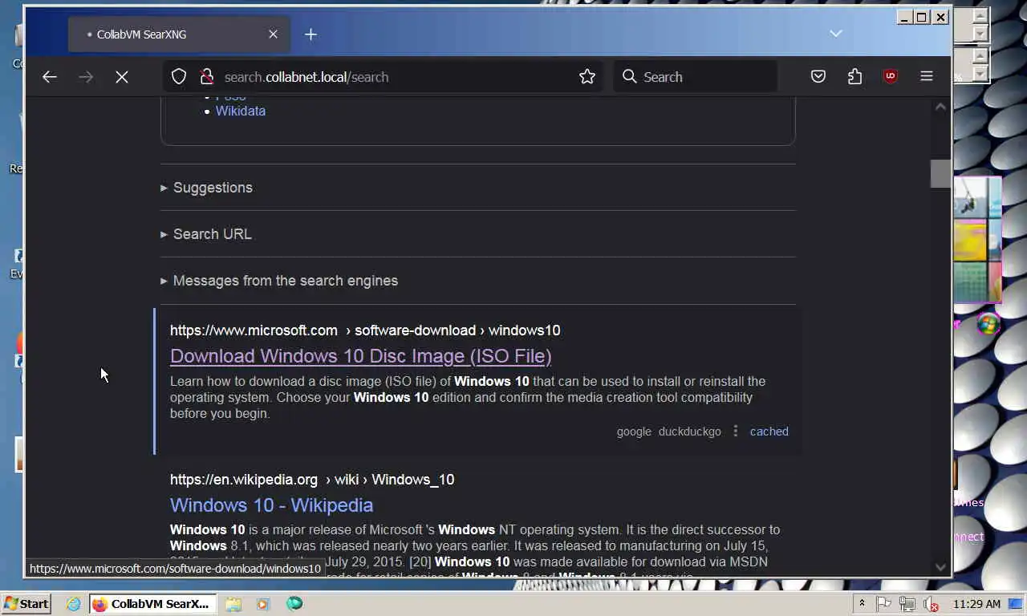
Task: Click the page scrollbar up arrow
Action: pos(941,107)
